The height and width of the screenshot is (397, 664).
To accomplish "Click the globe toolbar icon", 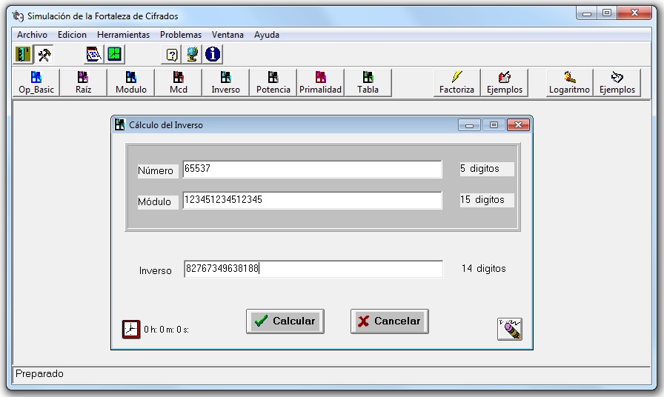I will (x=192, y=54).
